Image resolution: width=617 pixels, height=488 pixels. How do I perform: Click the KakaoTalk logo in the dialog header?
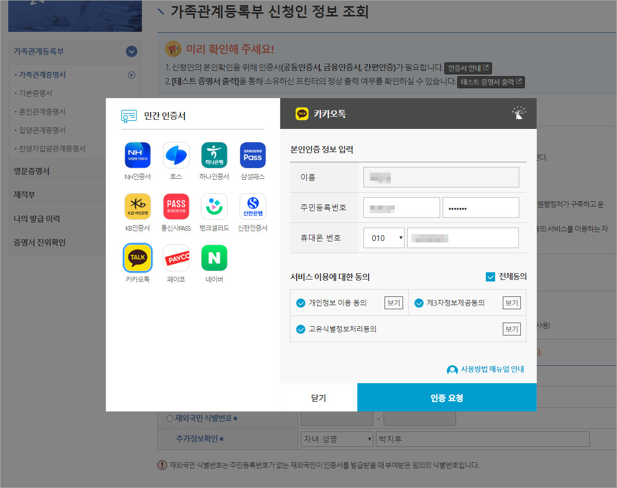pyautogui.click(x=302, y=114)
